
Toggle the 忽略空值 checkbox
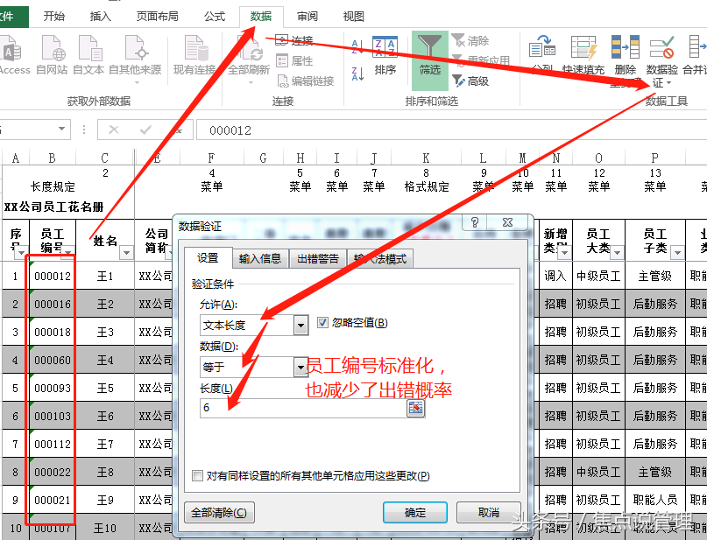[x=323, y=322]
